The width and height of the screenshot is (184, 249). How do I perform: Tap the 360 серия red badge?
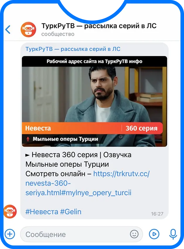(x=142, y=128)
